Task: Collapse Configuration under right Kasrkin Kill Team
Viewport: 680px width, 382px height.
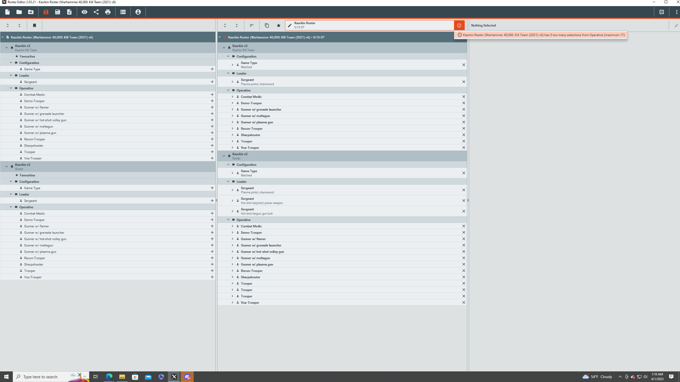Action: (228, 56)
